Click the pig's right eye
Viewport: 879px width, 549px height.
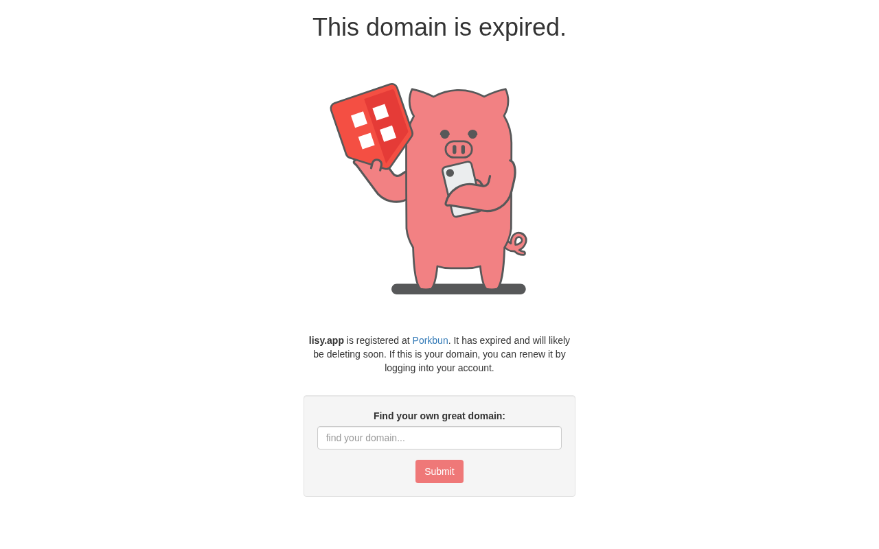coord(472,134)
